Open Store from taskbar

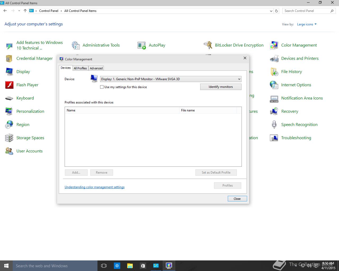click(x=143, y=266)
